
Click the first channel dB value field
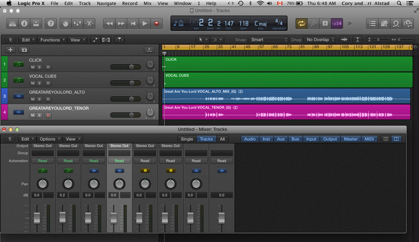click(x=37, y=195)
